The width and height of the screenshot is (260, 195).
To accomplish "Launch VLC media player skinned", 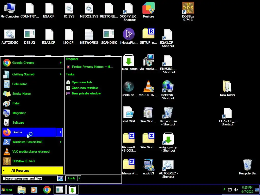I will click(33, 152).
